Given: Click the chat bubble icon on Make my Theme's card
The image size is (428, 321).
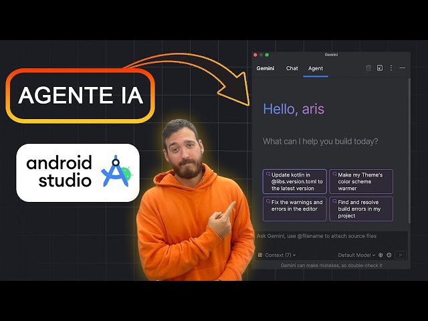Looking at the screenshot, I should (x=334, y=174).
